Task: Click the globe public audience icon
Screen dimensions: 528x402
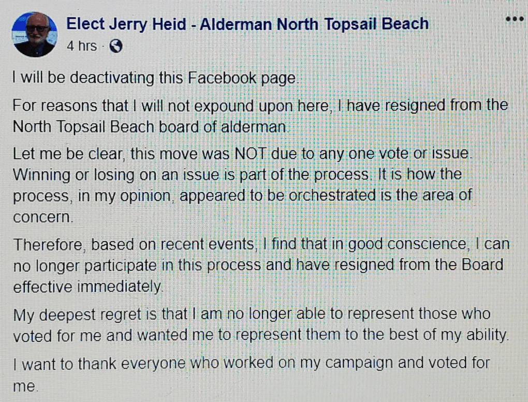Action: pos(116,47)
